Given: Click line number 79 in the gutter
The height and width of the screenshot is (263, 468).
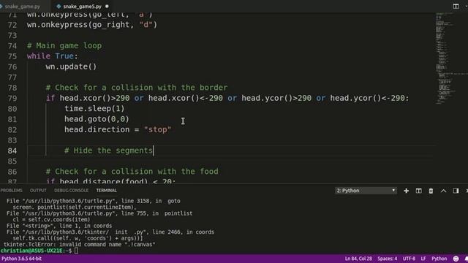Looking at the screenshot, I should [x=12, y=99].
